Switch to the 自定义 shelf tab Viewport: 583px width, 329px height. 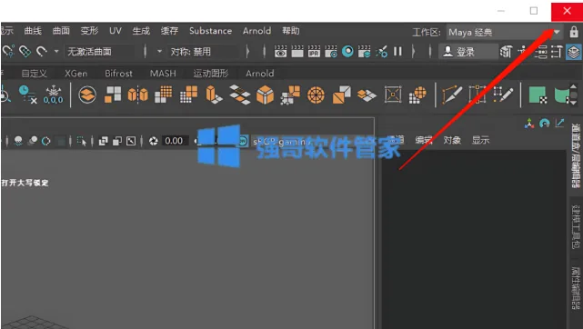coord(35,74)
